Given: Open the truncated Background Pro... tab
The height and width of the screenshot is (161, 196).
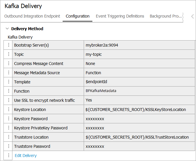Looking at the screenshot, I should click(x=166, y=16).
